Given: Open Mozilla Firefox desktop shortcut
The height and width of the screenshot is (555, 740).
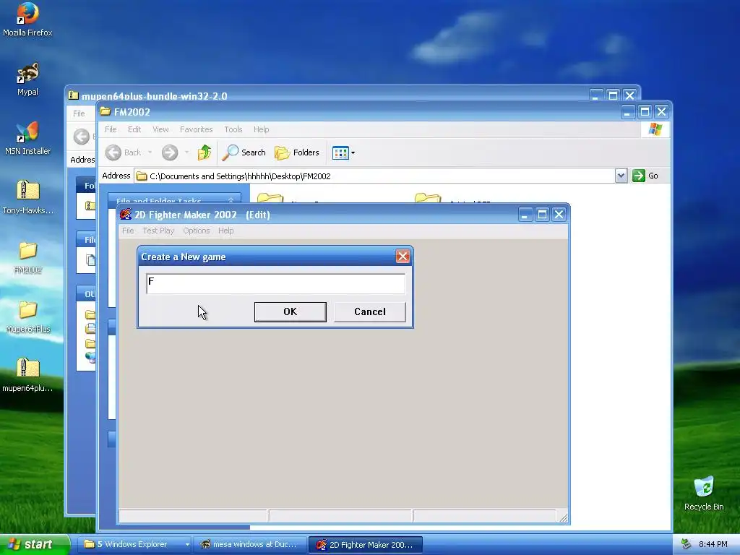Looking at the screenshot, I should pyautogui.click(x=27, y=20).
